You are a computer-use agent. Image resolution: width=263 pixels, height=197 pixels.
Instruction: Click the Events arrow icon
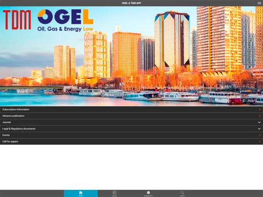(x=260, y=135)
